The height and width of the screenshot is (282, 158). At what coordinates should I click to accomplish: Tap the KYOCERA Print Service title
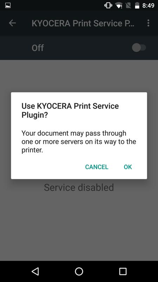[x=83, y=23]
